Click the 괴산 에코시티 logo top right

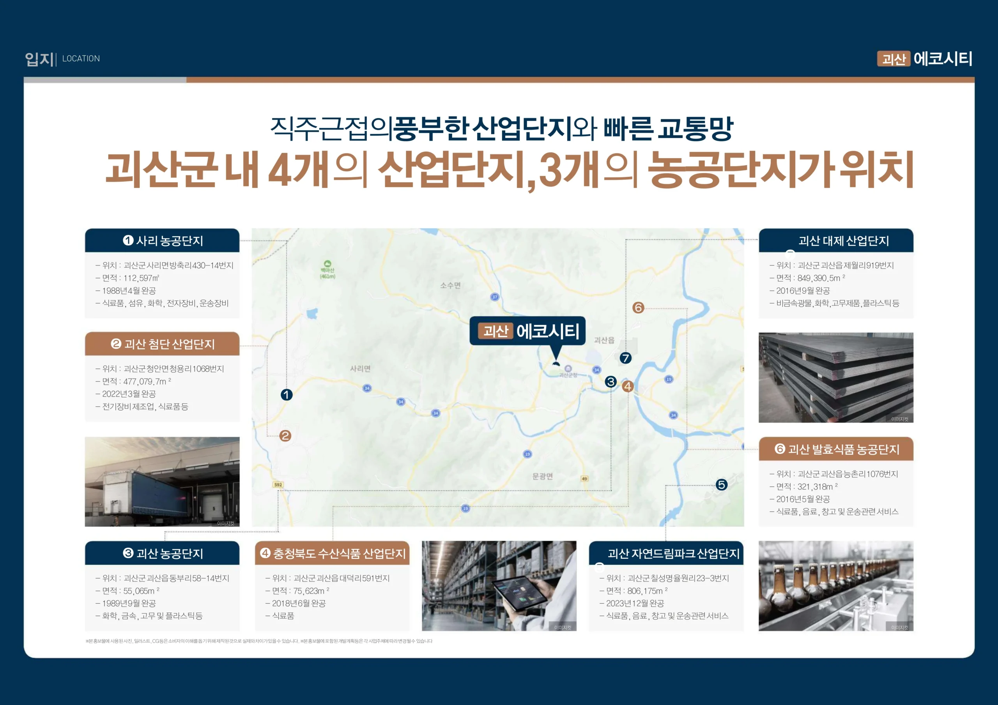click(925, 59)
